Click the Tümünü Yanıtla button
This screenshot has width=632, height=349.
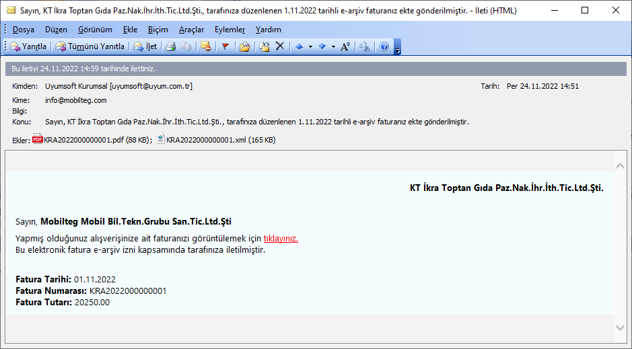[90, 46]
